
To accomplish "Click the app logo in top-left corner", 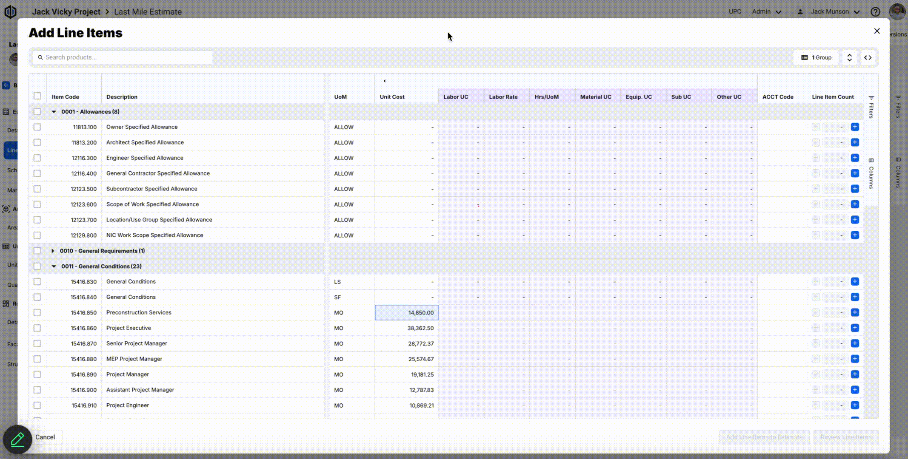I will coord(10,11).
